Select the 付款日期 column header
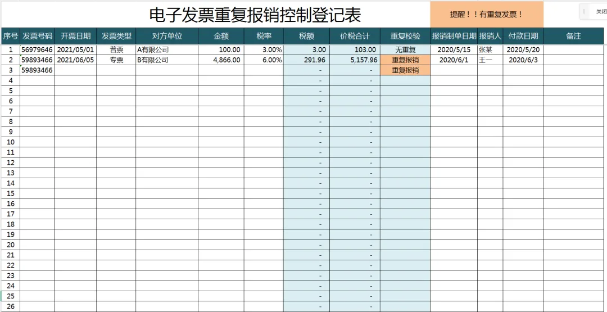The image size is (607, 312). pyautogui.click(x=523, y=37)
